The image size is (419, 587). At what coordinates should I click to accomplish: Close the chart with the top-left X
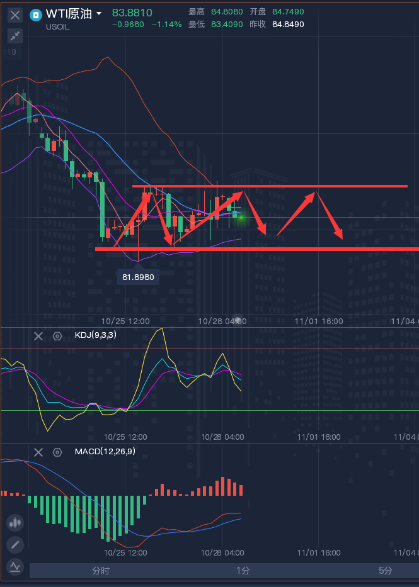pyautogui.click(x=15, y=14)
